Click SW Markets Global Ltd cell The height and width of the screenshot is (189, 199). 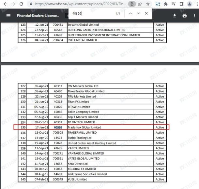coord(110,86)
